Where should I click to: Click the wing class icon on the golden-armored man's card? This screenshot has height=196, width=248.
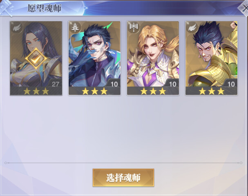pos(192,28)
